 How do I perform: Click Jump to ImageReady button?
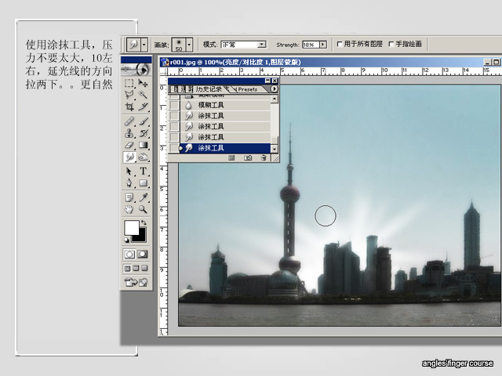(136, 282)
